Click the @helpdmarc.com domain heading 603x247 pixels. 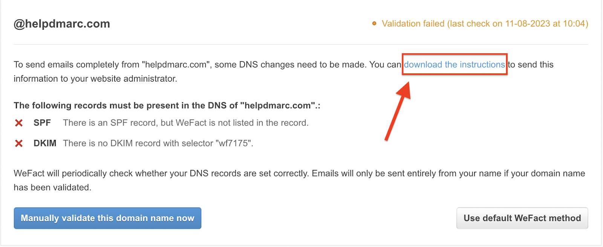point(61,23)
